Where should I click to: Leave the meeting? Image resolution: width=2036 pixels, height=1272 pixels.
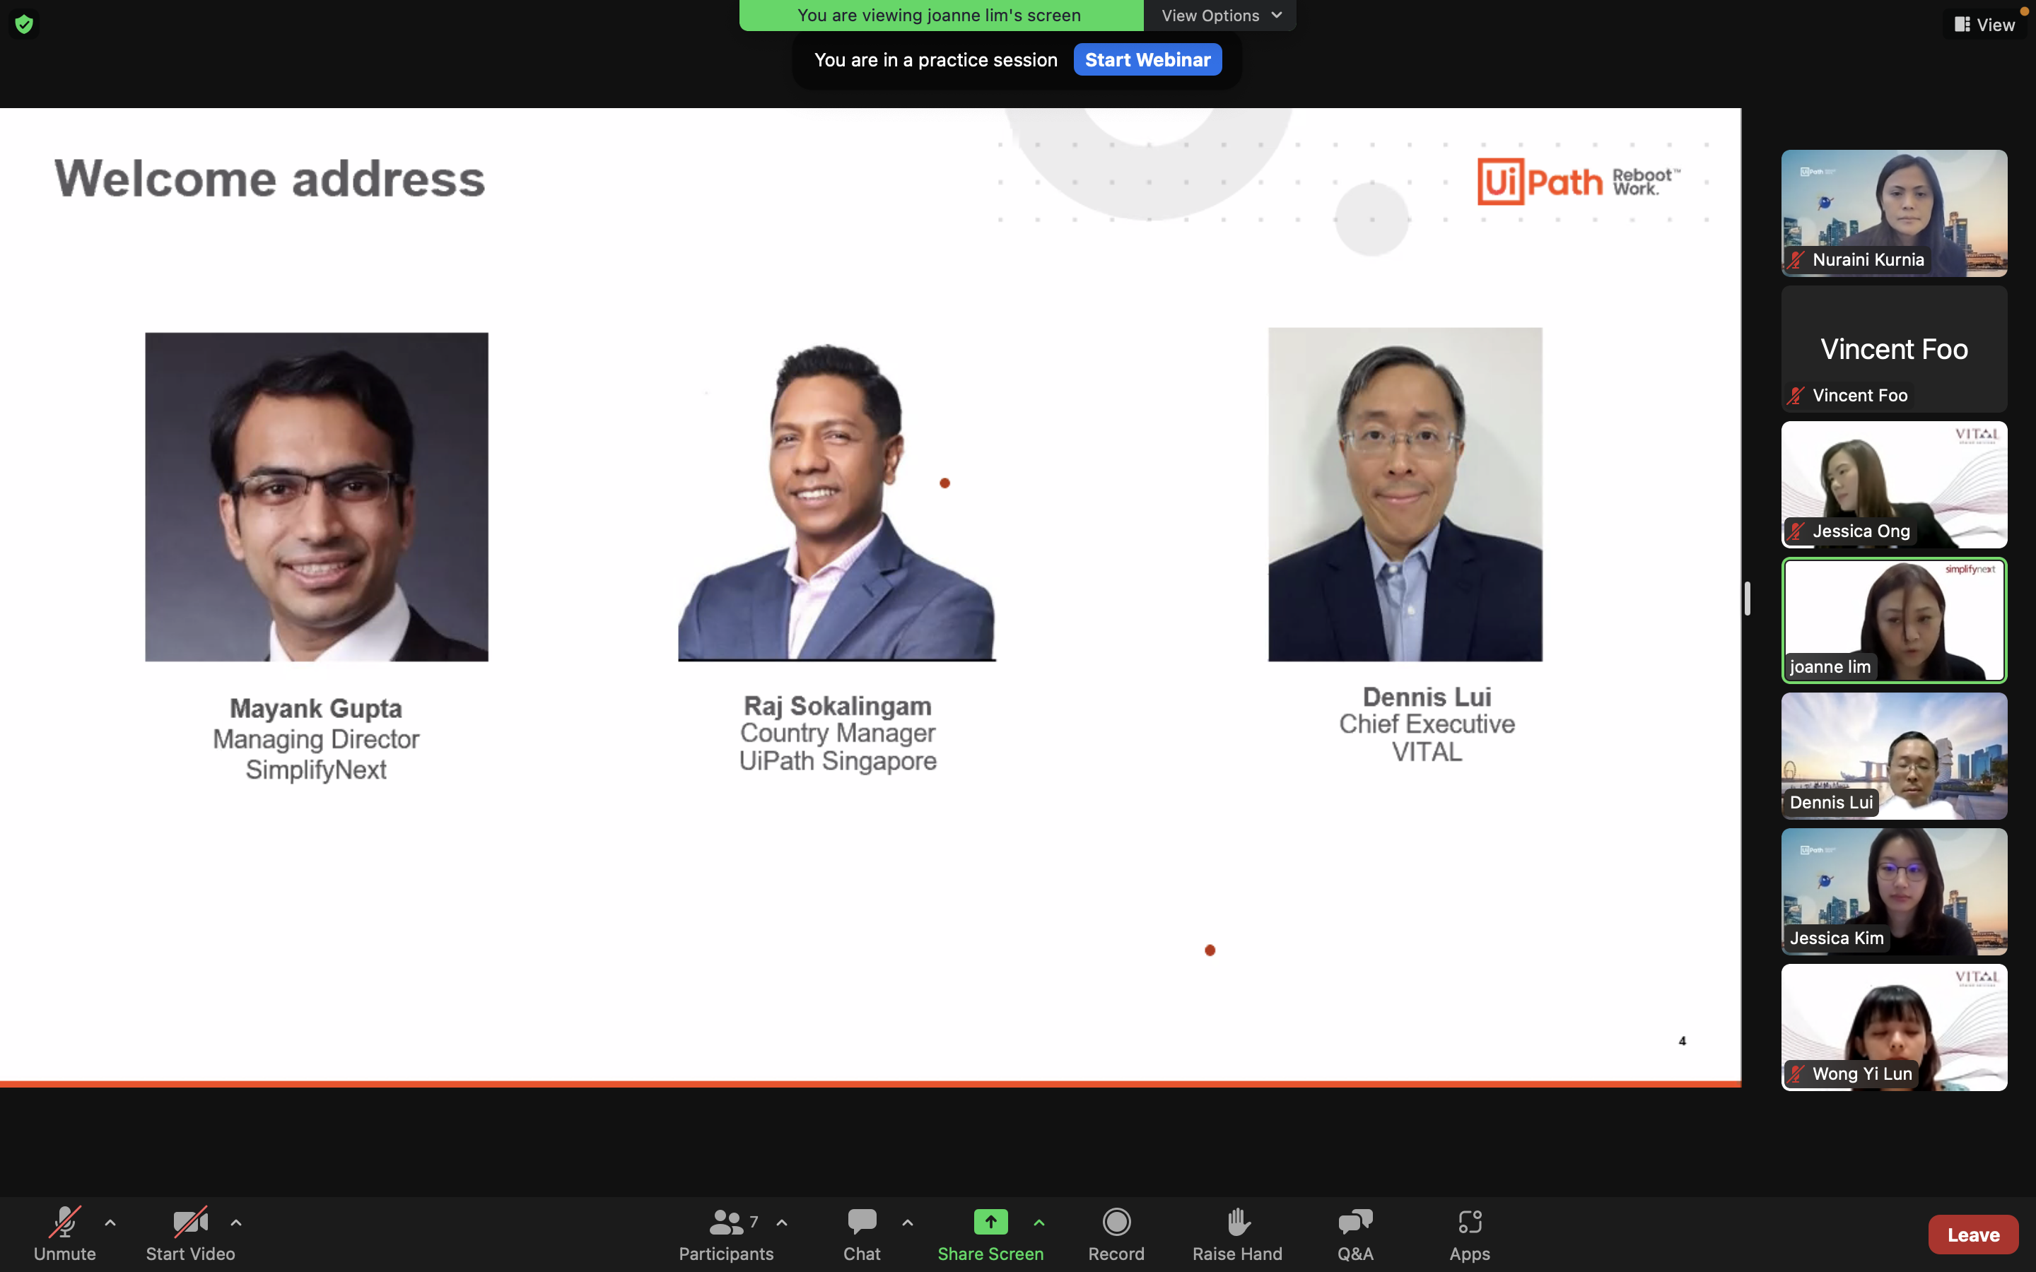[1973, 1234]
